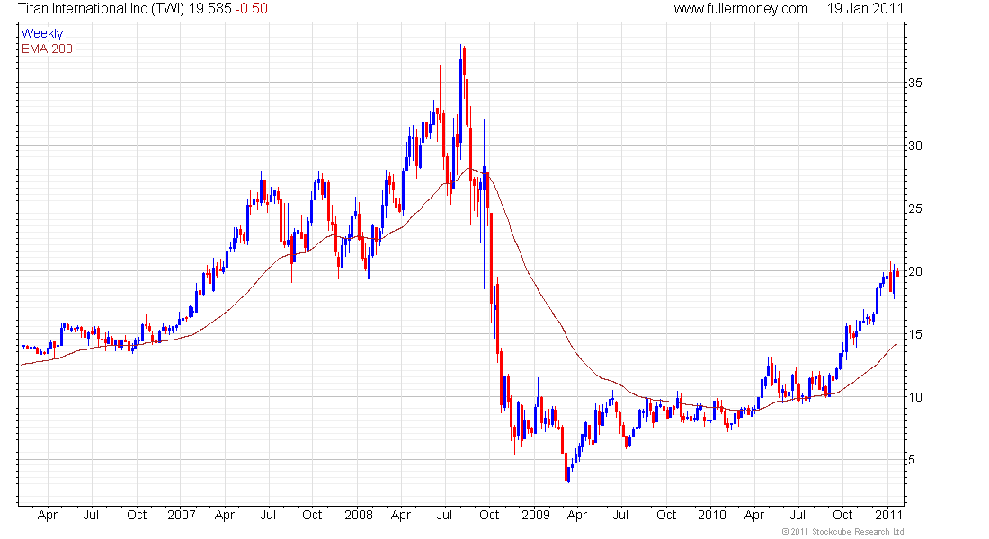Select the blue Weekly legend label
This screenshot has width=989, height=539.
[42, 33]
